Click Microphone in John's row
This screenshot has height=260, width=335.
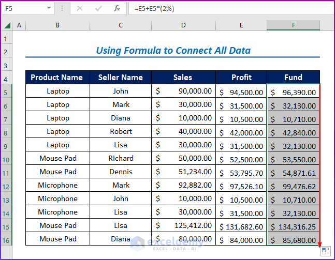click(x=57, y=198)
